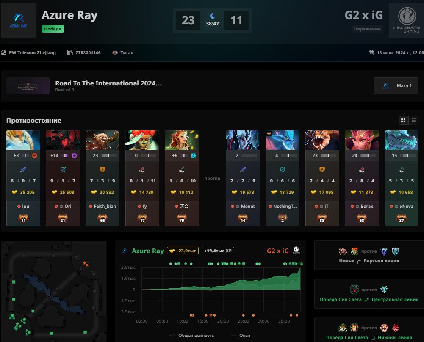Screen dimensions: 424x342
Task: Click 天命's cyan award badge icon
Action: click(x=193, y=156)
